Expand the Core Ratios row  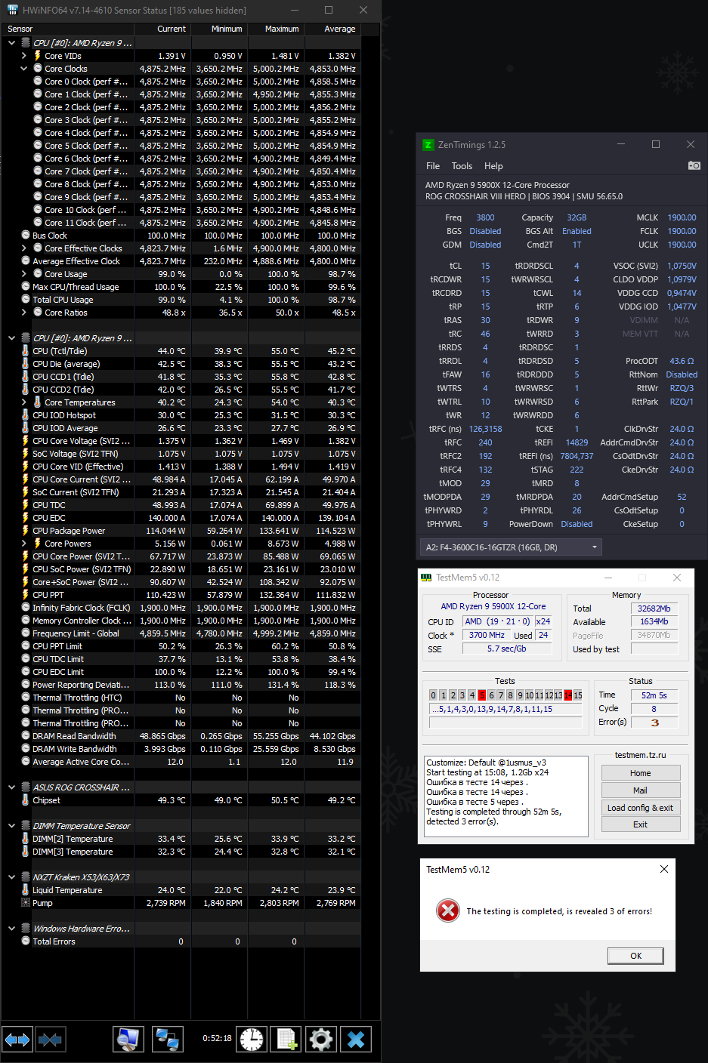point(23,313)
